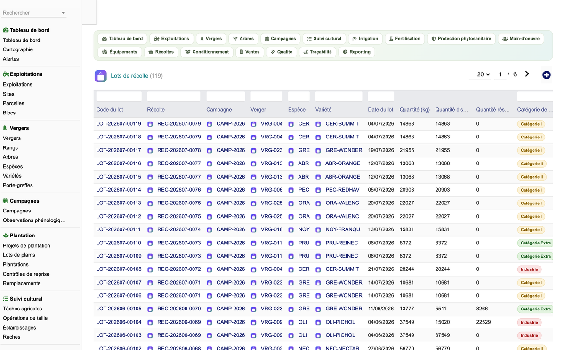This screenshot has height=350, width=565.
Task: Open Parcelles in sidebar
Action: click(x=14, y=103)
